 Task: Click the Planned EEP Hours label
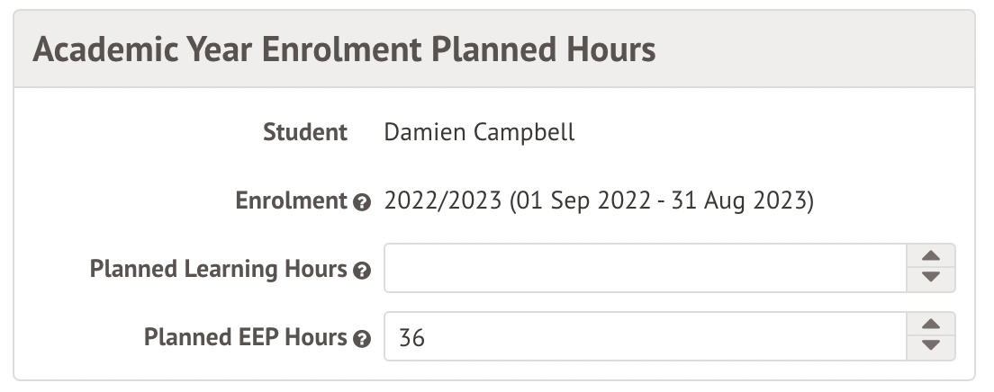click(246, 338)
